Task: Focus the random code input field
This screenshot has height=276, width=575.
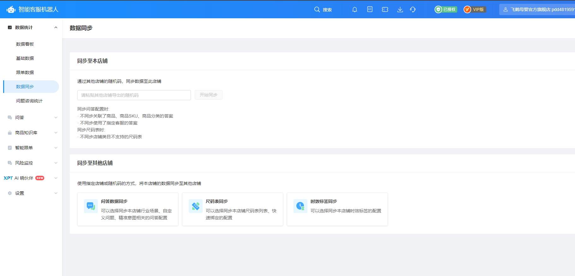Action: (134, 95)
